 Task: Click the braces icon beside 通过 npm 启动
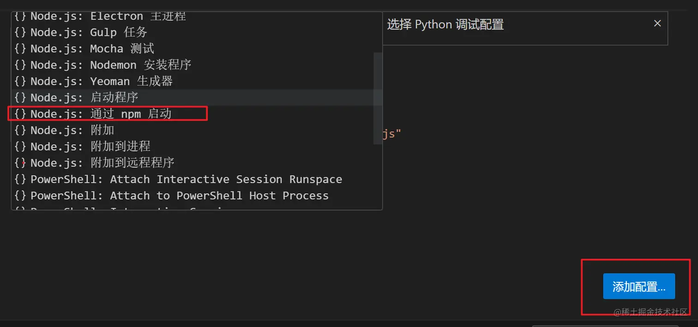click(x=20, y=114)
